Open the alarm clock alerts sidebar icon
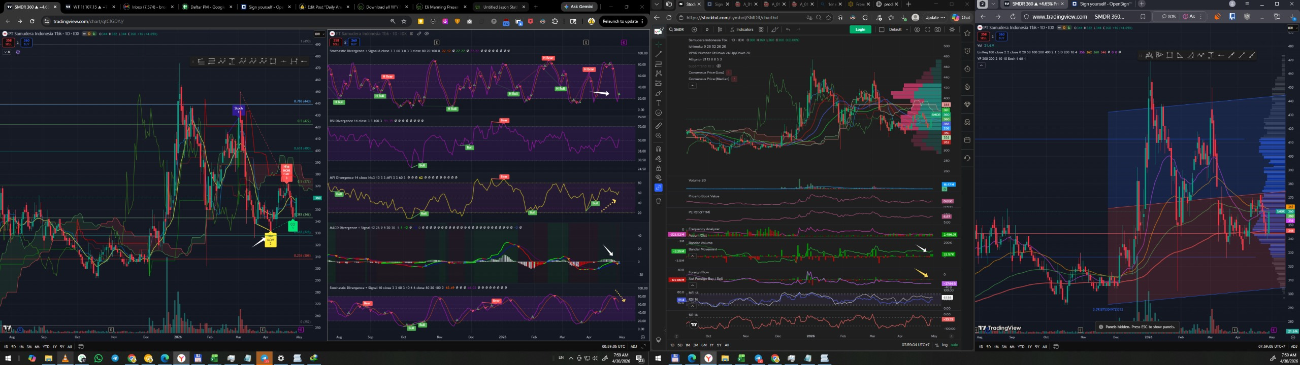Viewport: 1300px width, 365px height. [x=967, y=51]
